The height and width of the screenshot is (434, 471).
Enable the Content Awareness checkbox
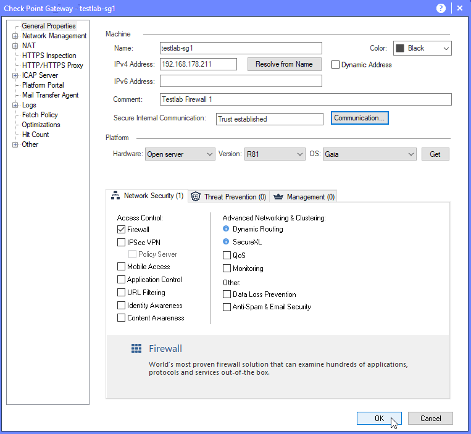[x=121, y=317]
